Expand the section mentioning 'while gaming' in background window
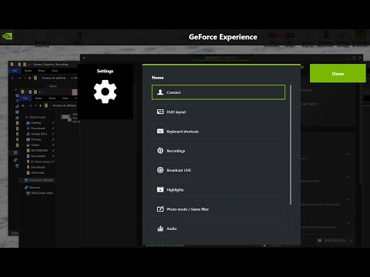Viewport: 370px width, 277px height. pyautogui.click(x=348, y=200)
